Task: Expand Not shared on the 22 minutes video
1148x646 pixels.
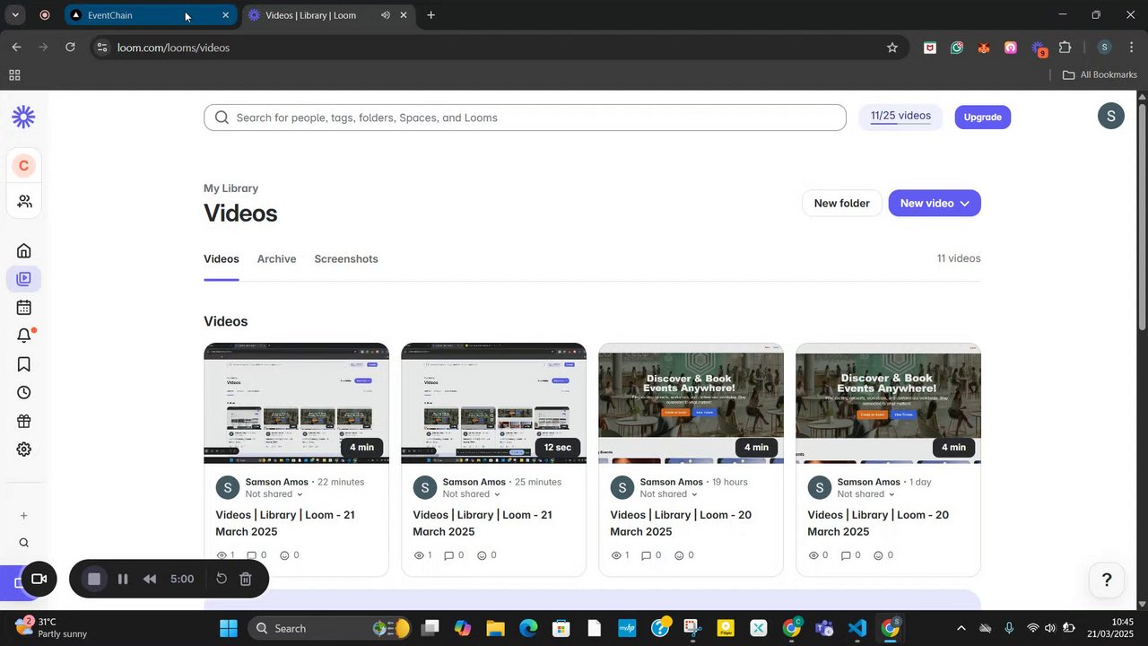Action: (x=274, y=494)
